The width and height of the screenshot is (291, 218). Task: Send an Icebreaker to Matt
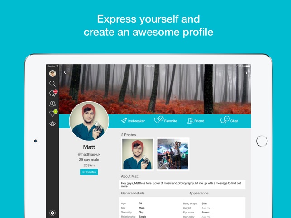pyautogui.click(x=133, y=121)
